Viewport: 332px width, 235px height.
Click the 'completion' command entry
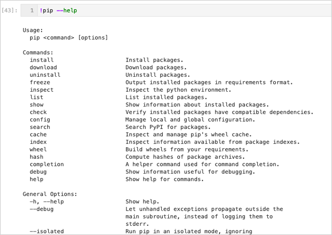pyautogui.click(x=47, y=164)
